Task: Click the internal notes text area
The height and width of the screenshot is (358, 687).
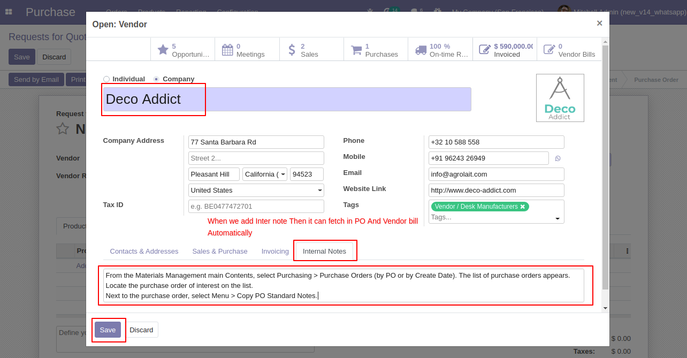Action: coord(343,285)
